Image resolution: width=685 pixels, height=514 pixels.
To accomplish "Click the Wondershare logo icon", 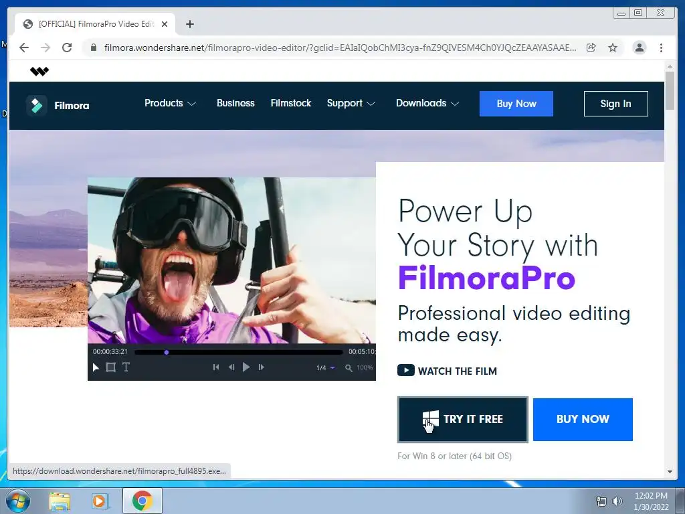I will [39, 71].
